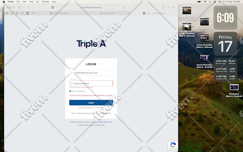Click the blue Login button
The height and width of the screenshot is (152, 243).
(x=91, y=103)
